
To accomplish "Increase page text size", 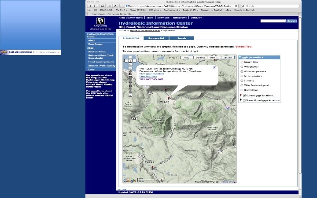I will (x=115, y=6).
